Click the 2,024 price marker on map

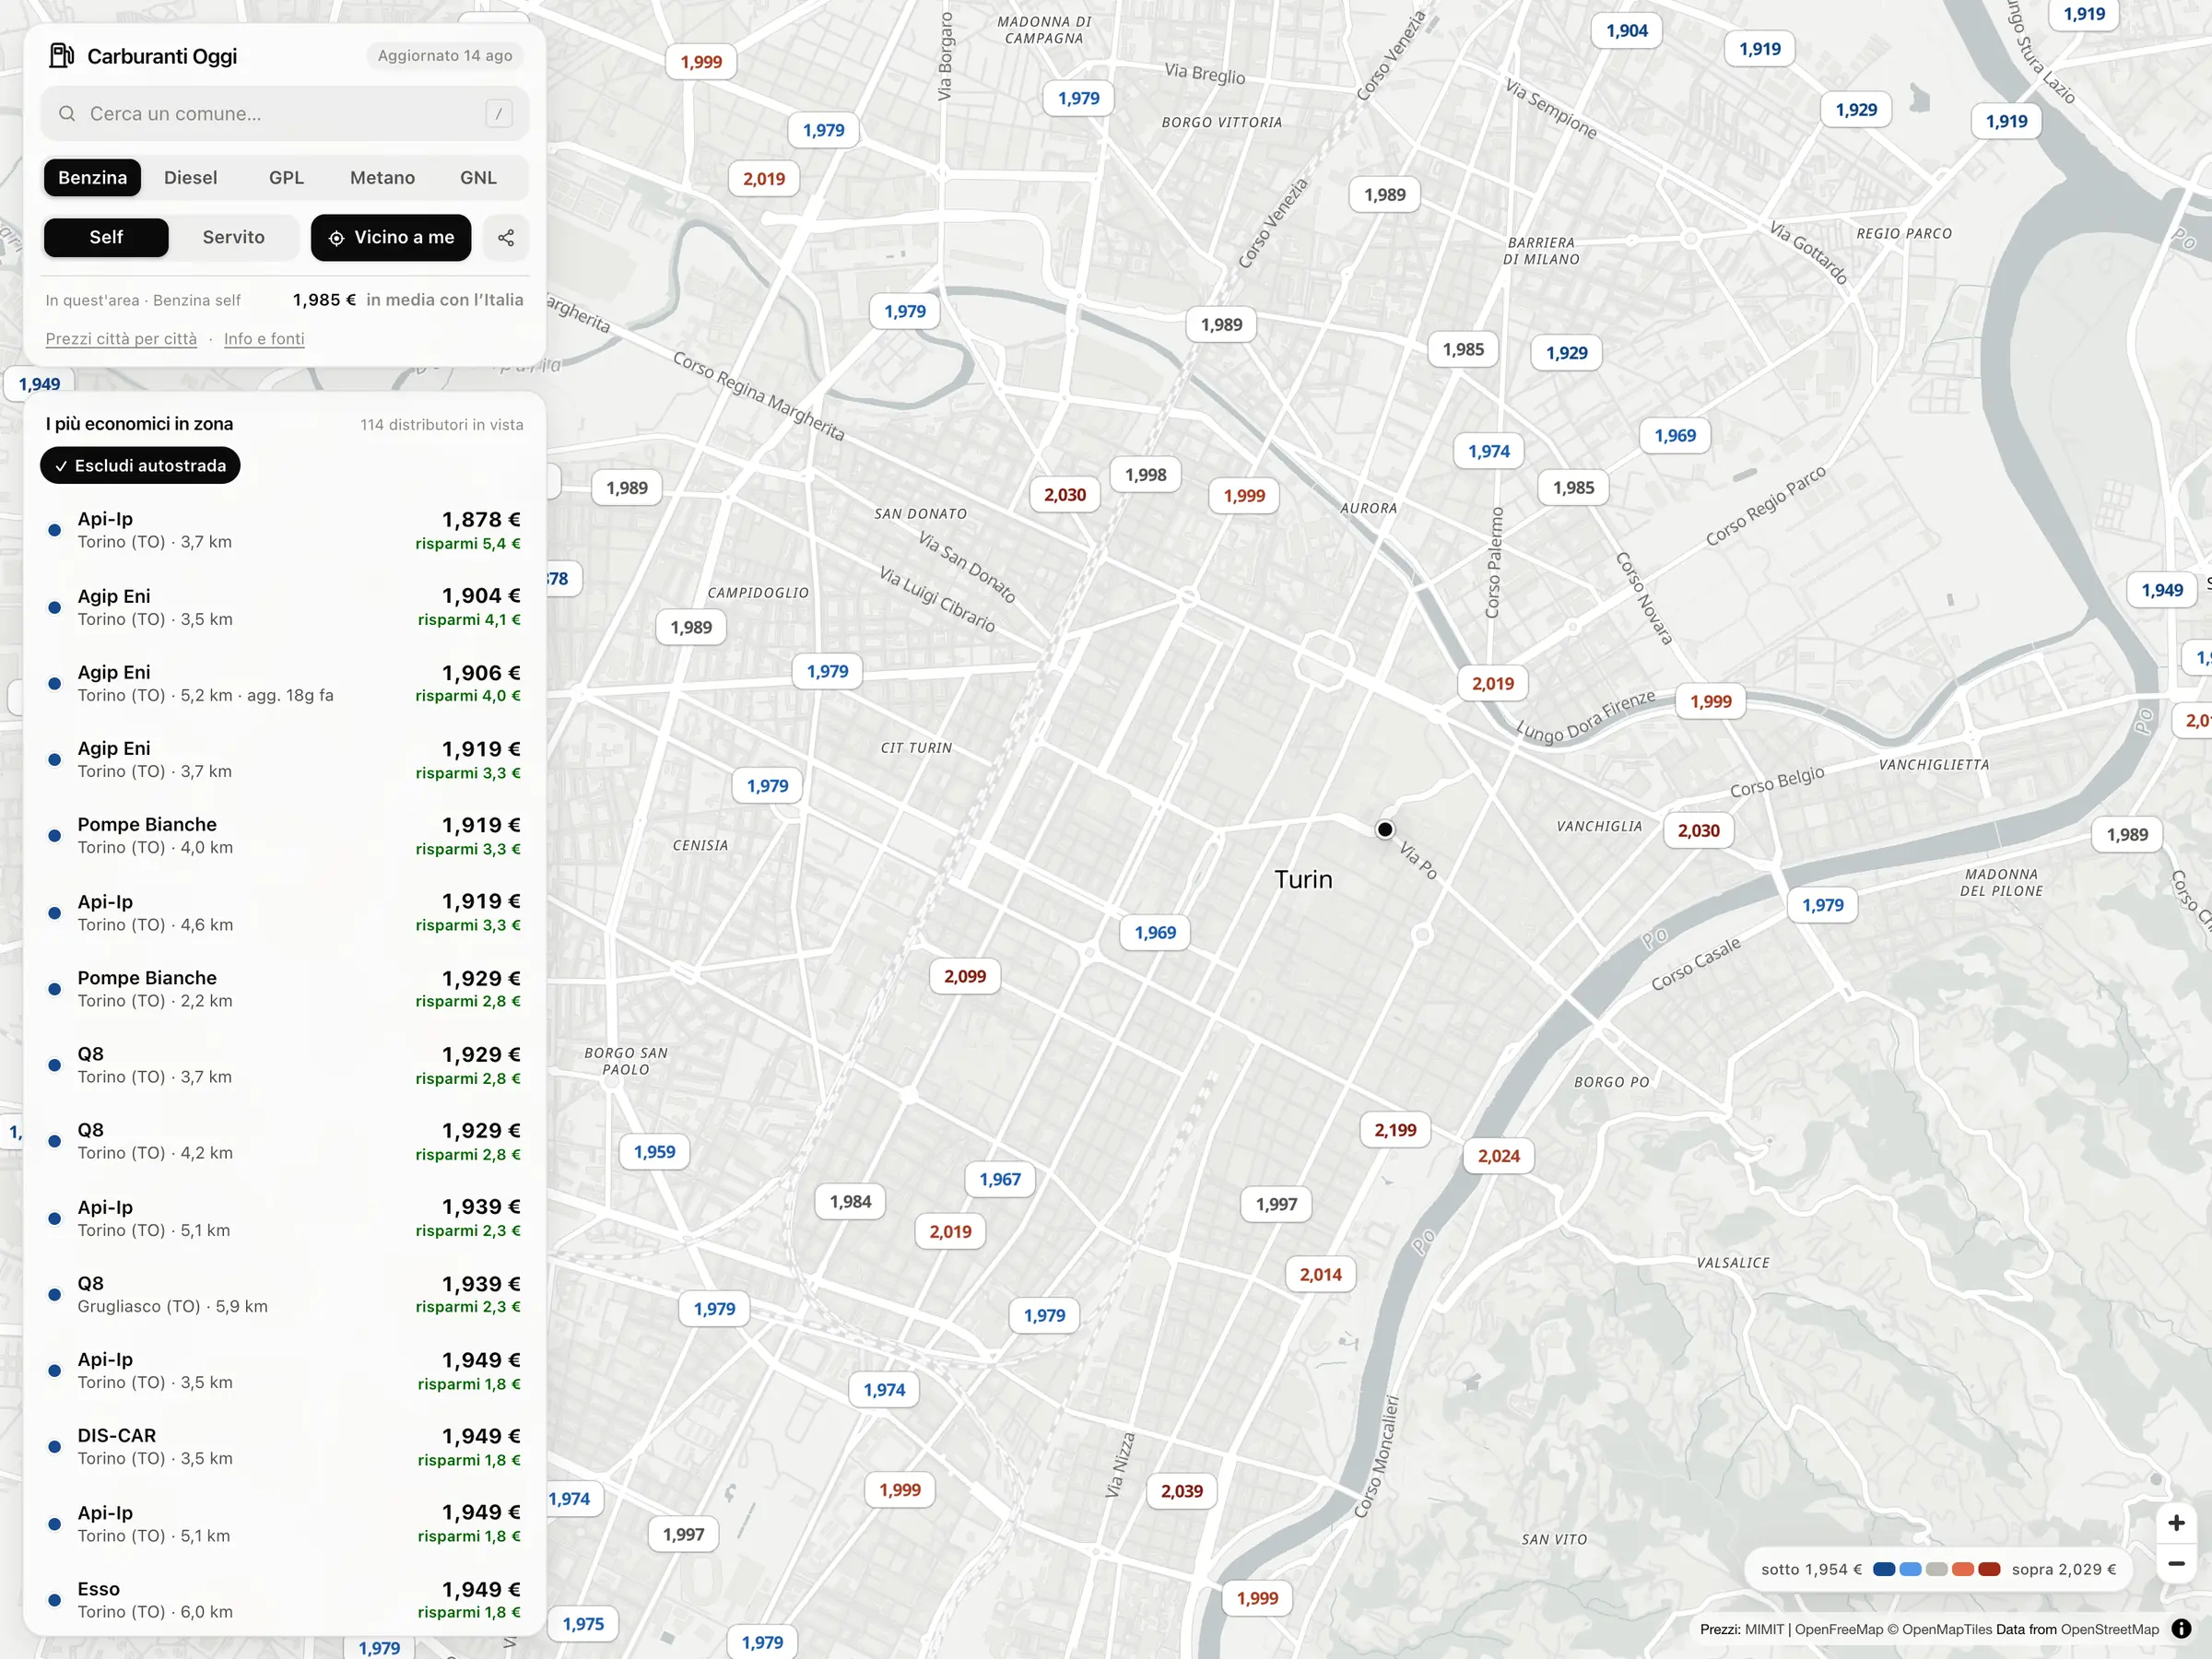(1499, 1157)
